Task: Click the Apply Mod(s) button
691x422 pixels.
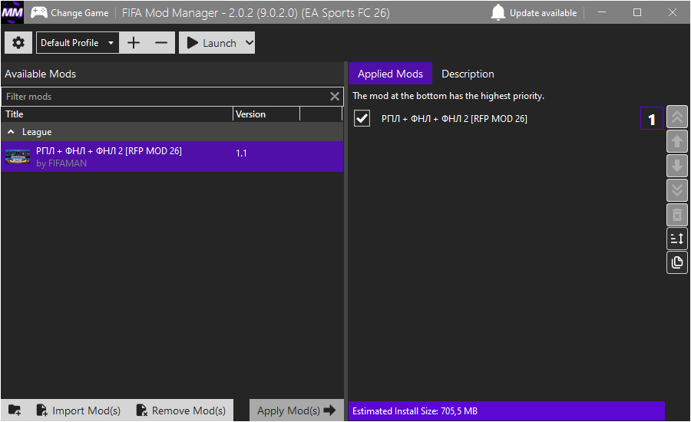Action: pos(296,410)
